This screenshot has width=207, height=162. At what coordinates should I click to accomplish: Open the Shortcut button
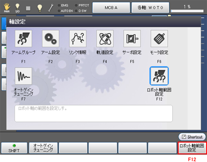coord(192,137)
